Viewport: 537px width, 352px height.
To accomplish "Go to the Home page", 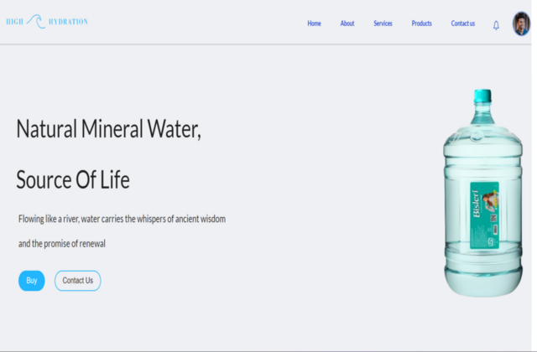I will coord(314,23).
